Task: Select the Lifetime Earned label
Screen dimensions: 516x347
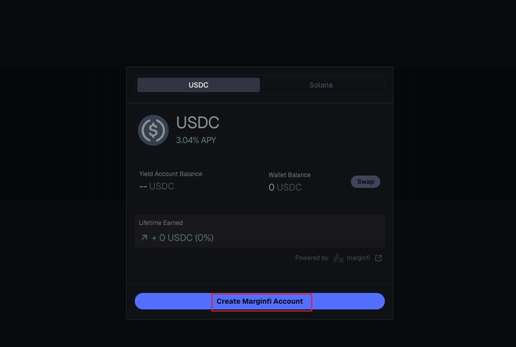Action: click(x=161, y=223)
